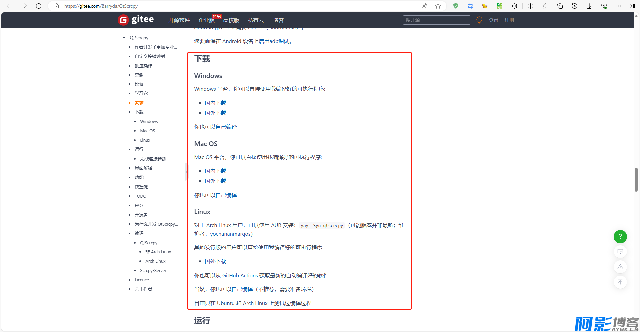Image resolution: width=640 pixels, height=332 pixels.
Task: Open the downloads arrow icon
Action: [x=589, y=6]
